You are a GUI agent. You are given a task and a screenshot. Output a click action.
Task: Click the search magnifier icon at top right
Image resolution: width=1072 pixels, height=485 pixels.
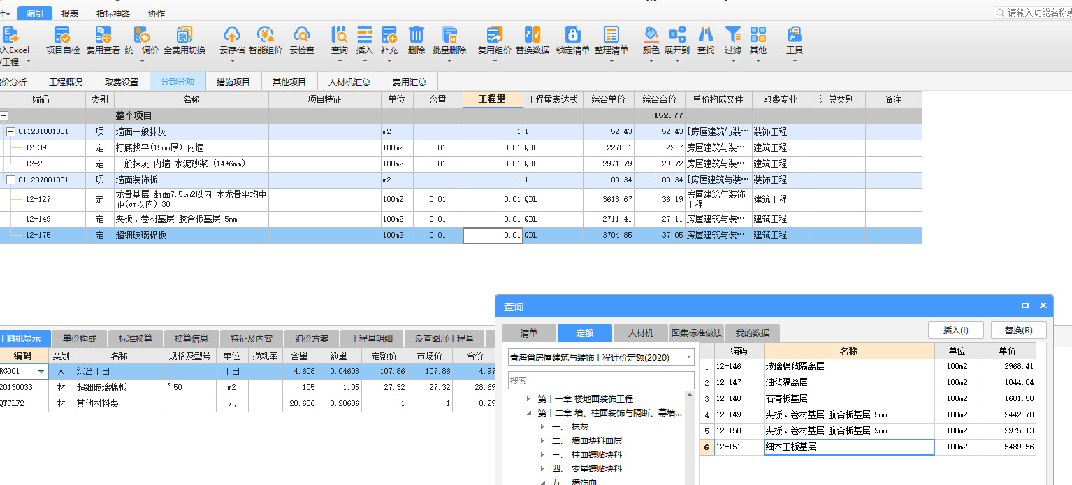pos(1000,13)
